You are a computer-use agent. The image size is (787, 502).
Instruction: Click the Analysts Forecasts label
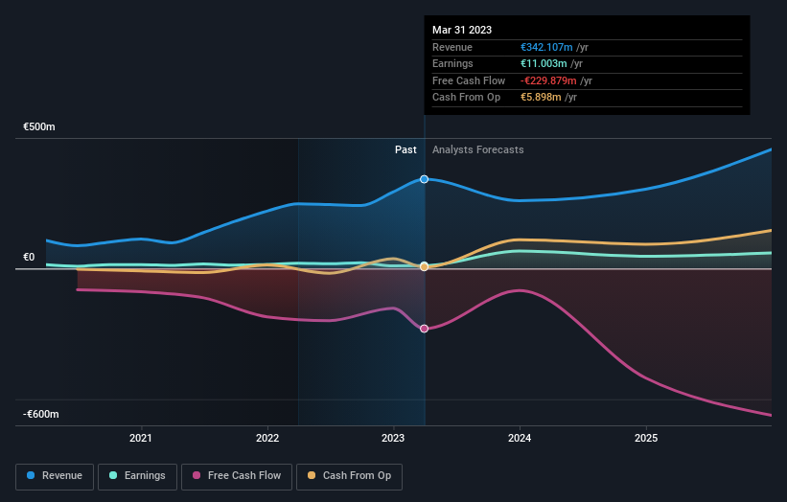(477, 150)
